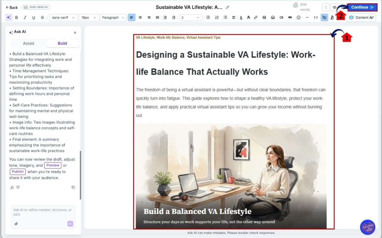
Task: Click the Build a Balanced VA Lifestyle image
Action: point(231,176)
